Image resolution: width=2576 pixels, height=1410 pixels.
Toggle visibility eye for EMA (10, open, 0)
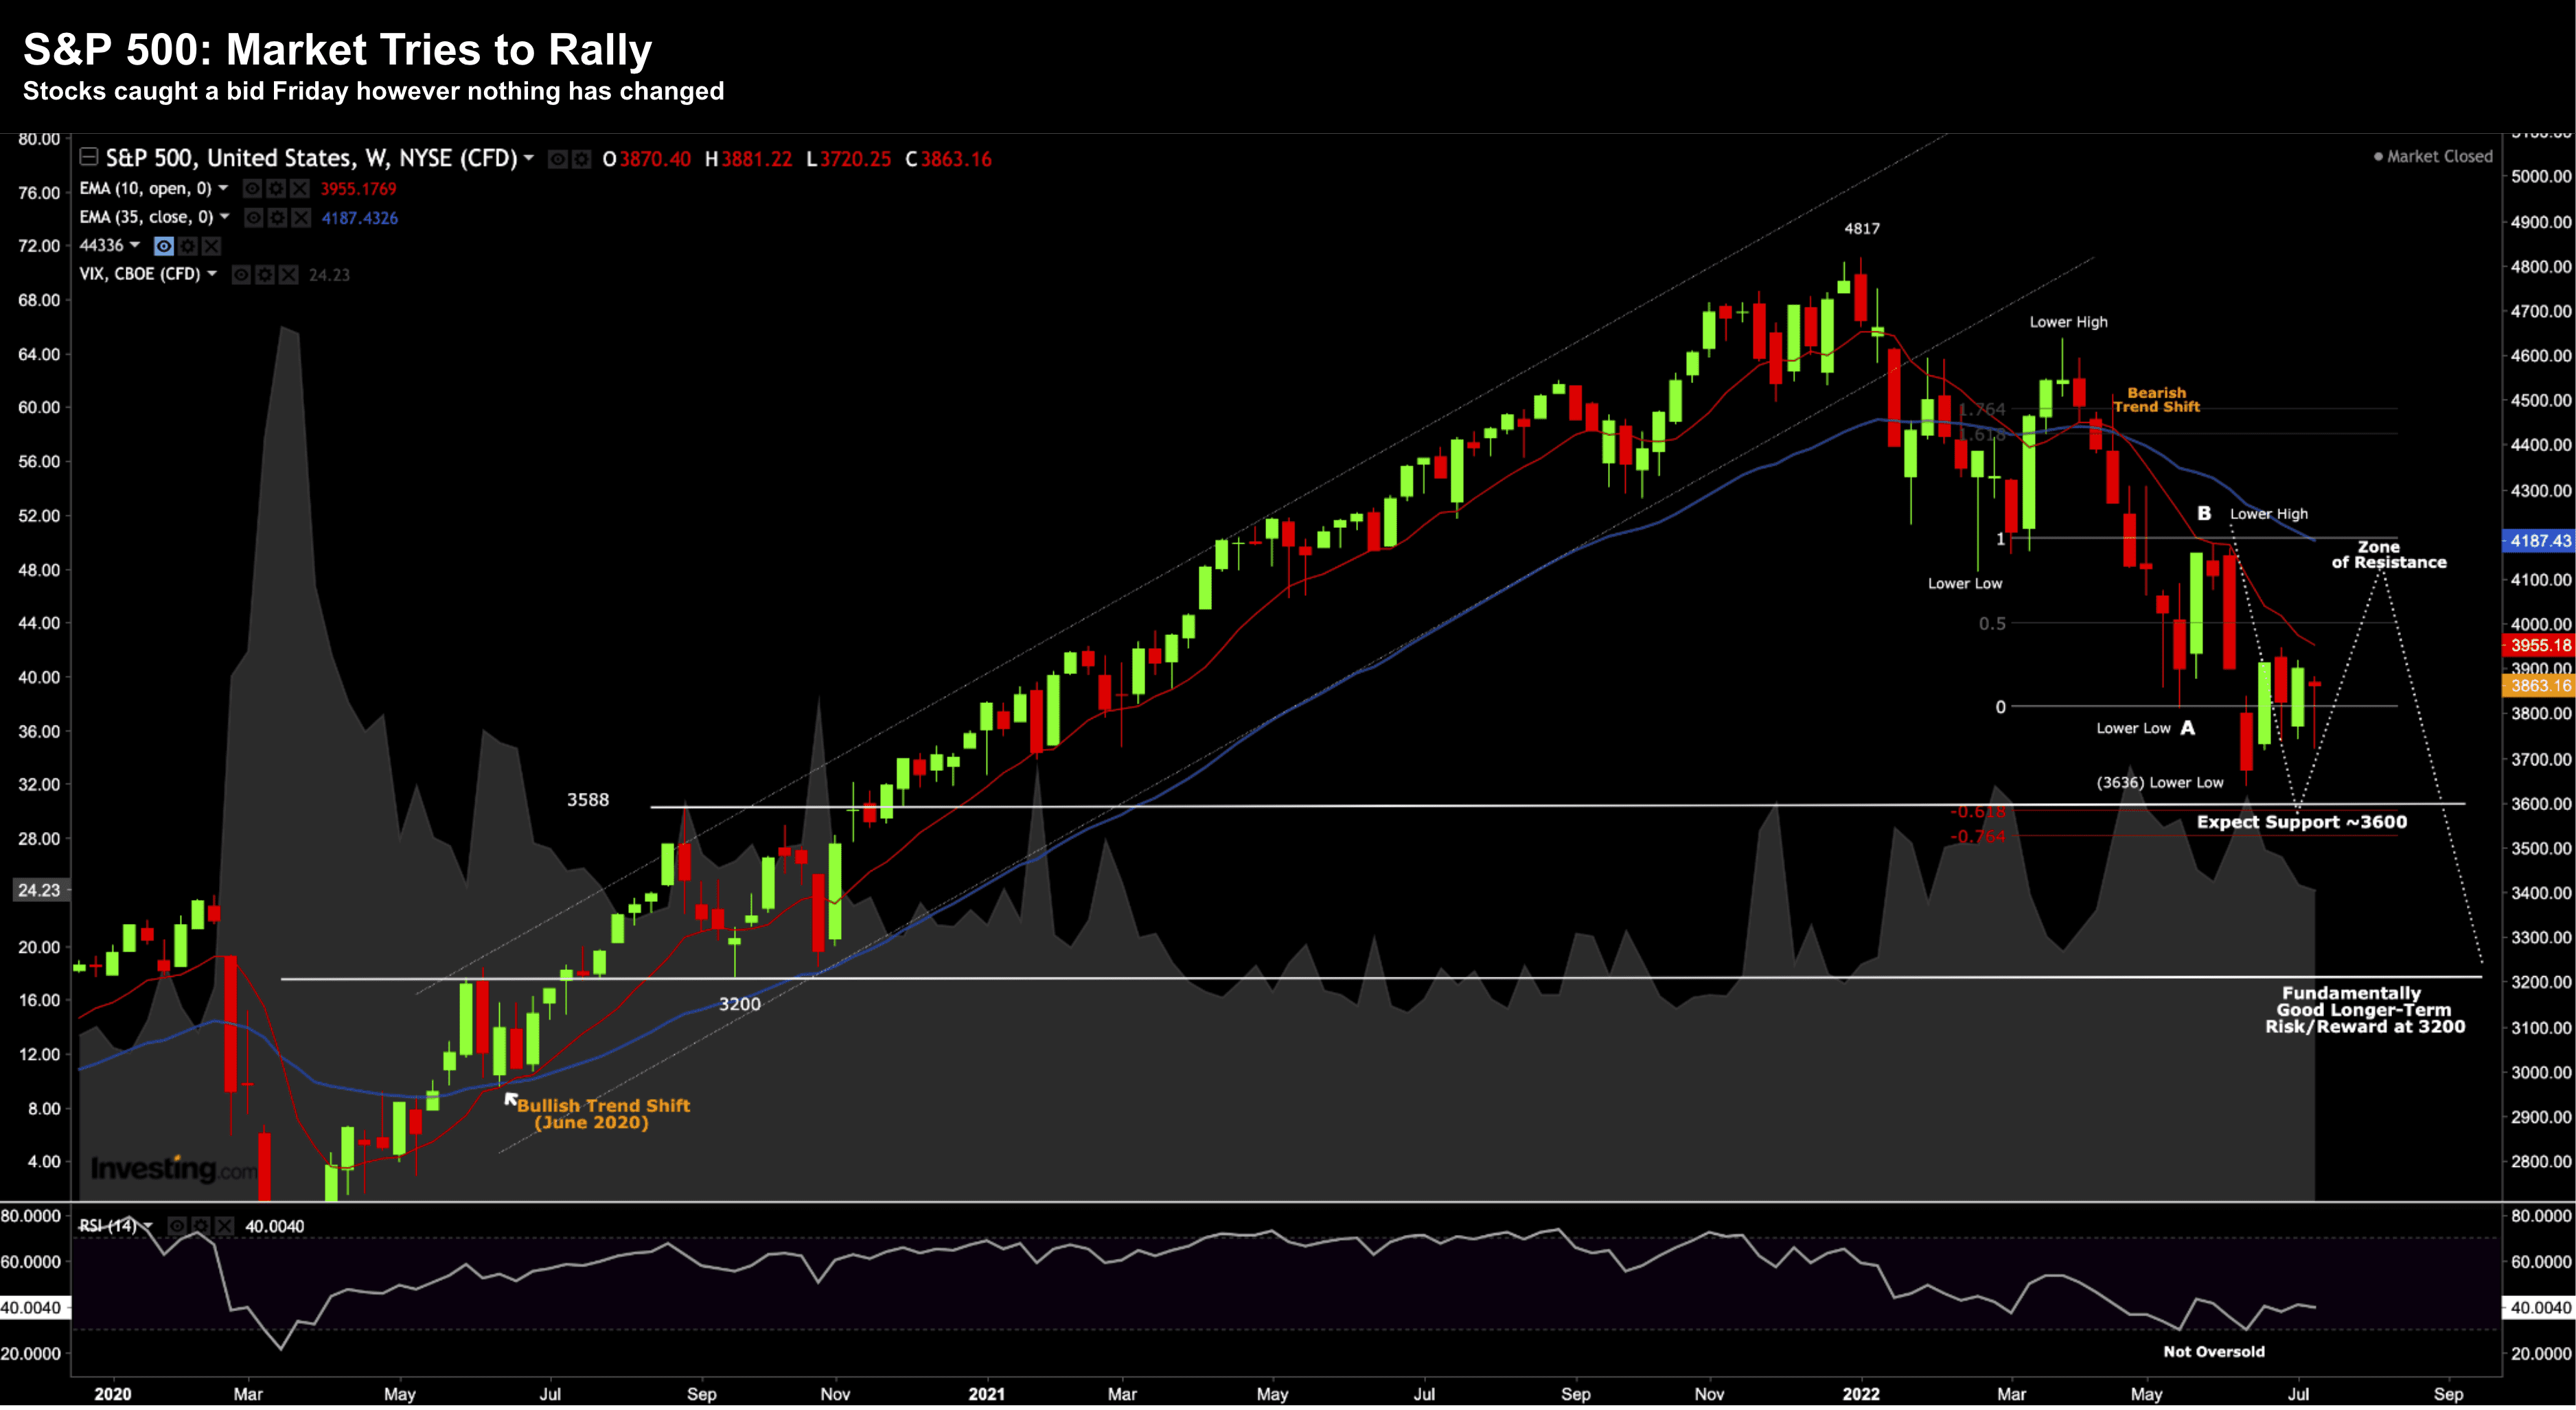pyautogui.click(x=253, y=189)
